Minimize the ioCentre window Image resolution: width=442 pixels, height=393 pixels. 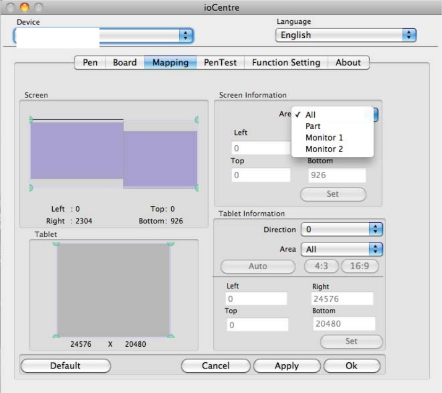(25, 7)
